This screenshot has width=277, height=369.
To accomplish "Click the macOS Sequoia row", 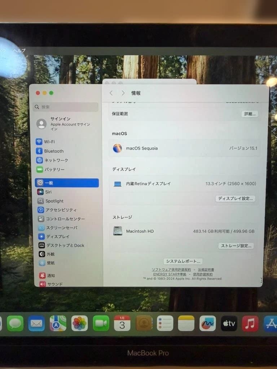I will click(x=184, y=148).
